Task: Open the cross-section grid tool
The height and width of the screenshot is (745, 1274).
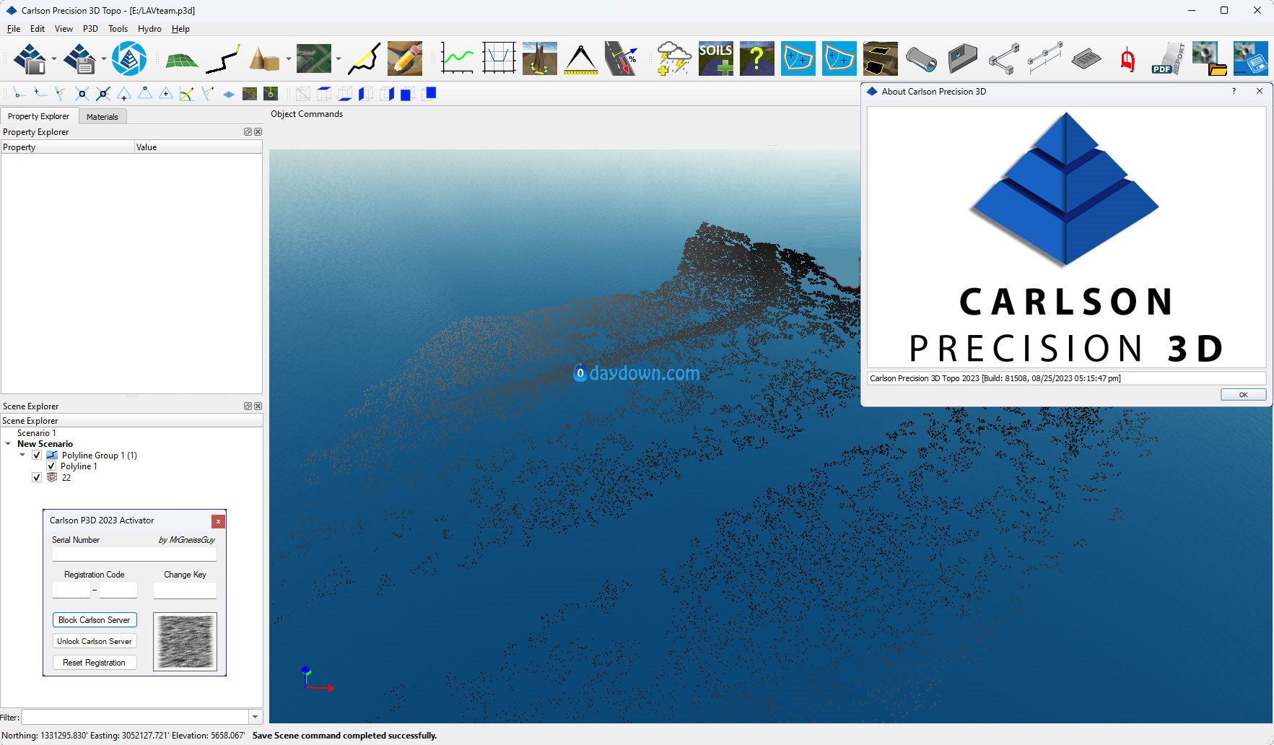Action: click(499, 58)
